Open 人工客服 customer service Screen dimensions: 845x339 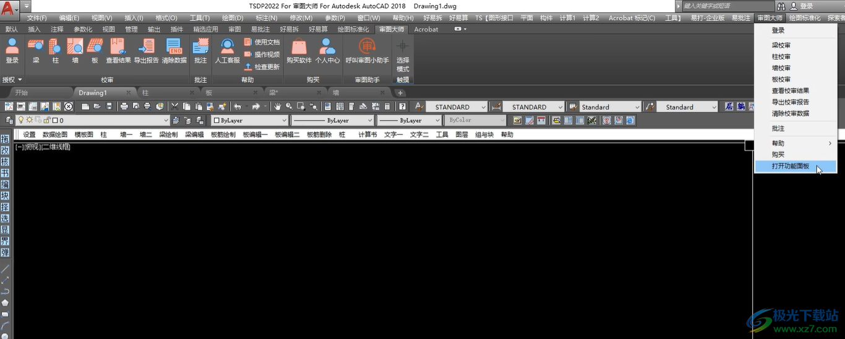point(227,51)
